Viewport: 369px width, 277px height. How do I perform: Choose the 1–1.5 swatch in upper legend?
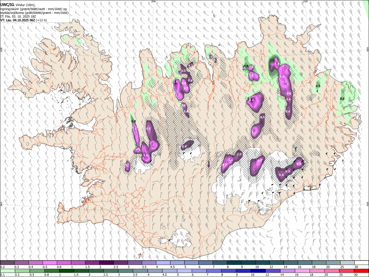click(x=78, y=263)
